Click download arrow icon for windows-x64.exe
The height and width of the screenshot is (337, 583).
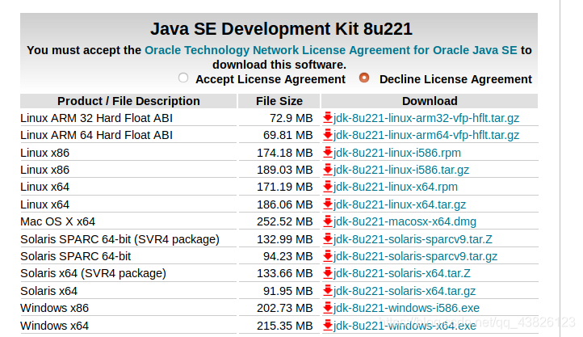click(328, 325)
